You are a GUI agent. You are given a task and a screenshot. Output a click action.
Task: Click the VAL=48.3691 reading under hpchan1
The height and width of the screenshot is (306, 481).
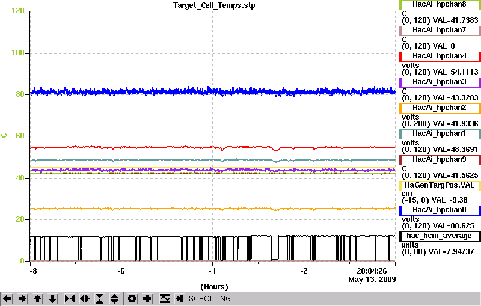coord(455,150)
